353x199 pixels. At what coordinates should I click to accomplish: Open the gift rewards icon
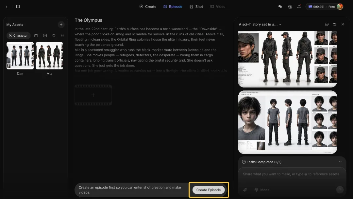[x=290, y=7]
